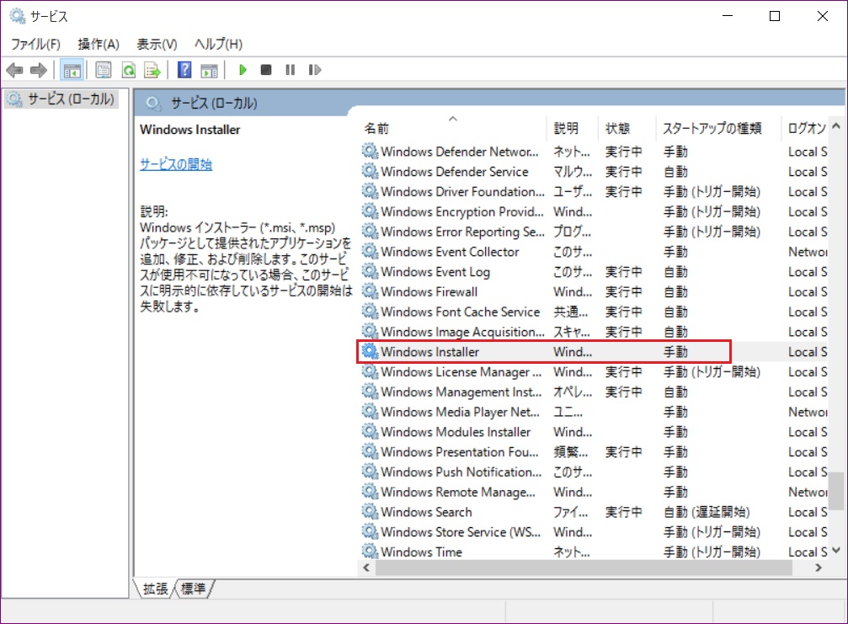Click the vertical scrollbar thumb
The width and height of the screenshot is (848, 624).
836,491
